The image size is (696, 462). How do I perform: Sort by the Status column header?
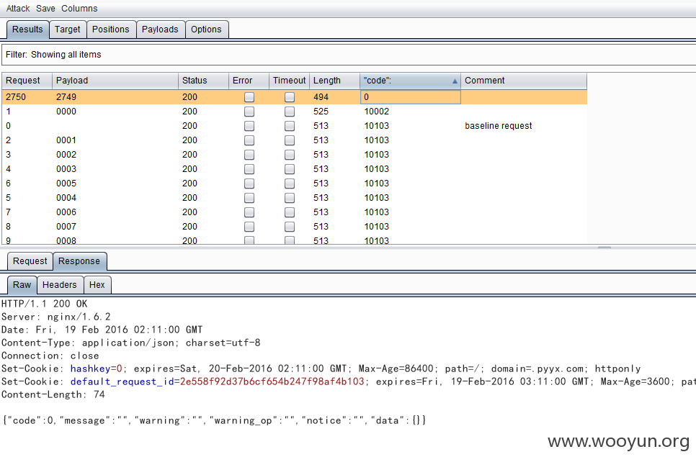(x=203, y=81)
